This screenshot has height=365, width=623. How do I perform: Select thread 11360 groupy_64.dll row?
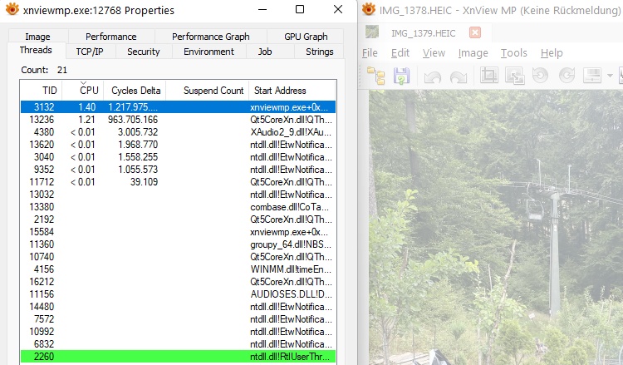178,244
